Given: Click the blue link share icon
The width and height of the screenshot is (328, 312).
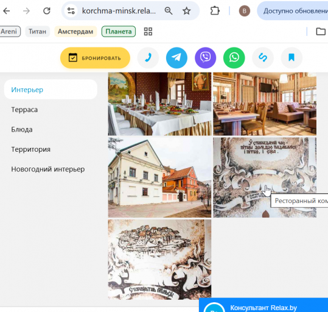Looking at the screenshot, I should pos(263,58).
